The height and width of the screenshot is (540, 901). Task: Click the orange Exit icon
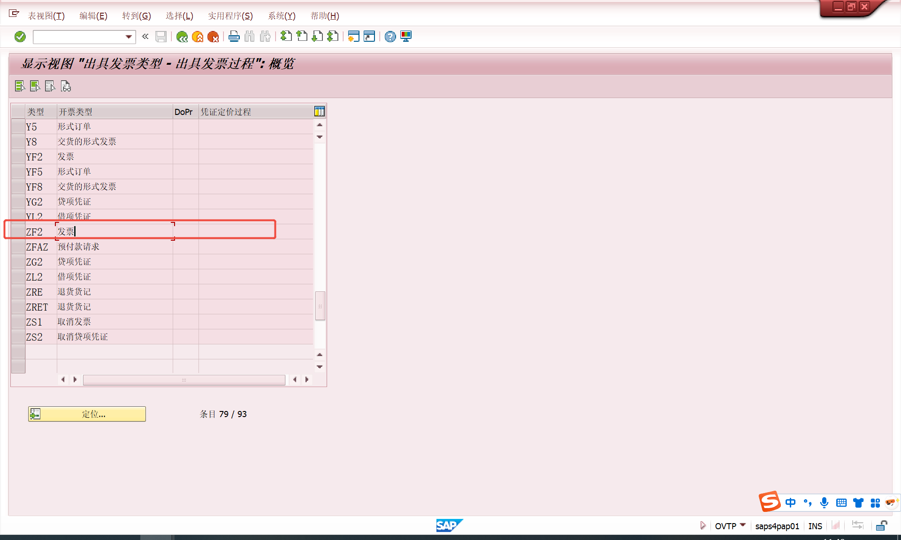pos(198,37)
